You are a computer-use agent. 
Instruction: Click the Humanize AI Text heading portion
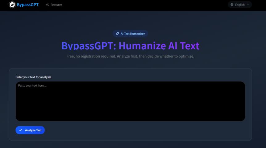tap(159, 46)
